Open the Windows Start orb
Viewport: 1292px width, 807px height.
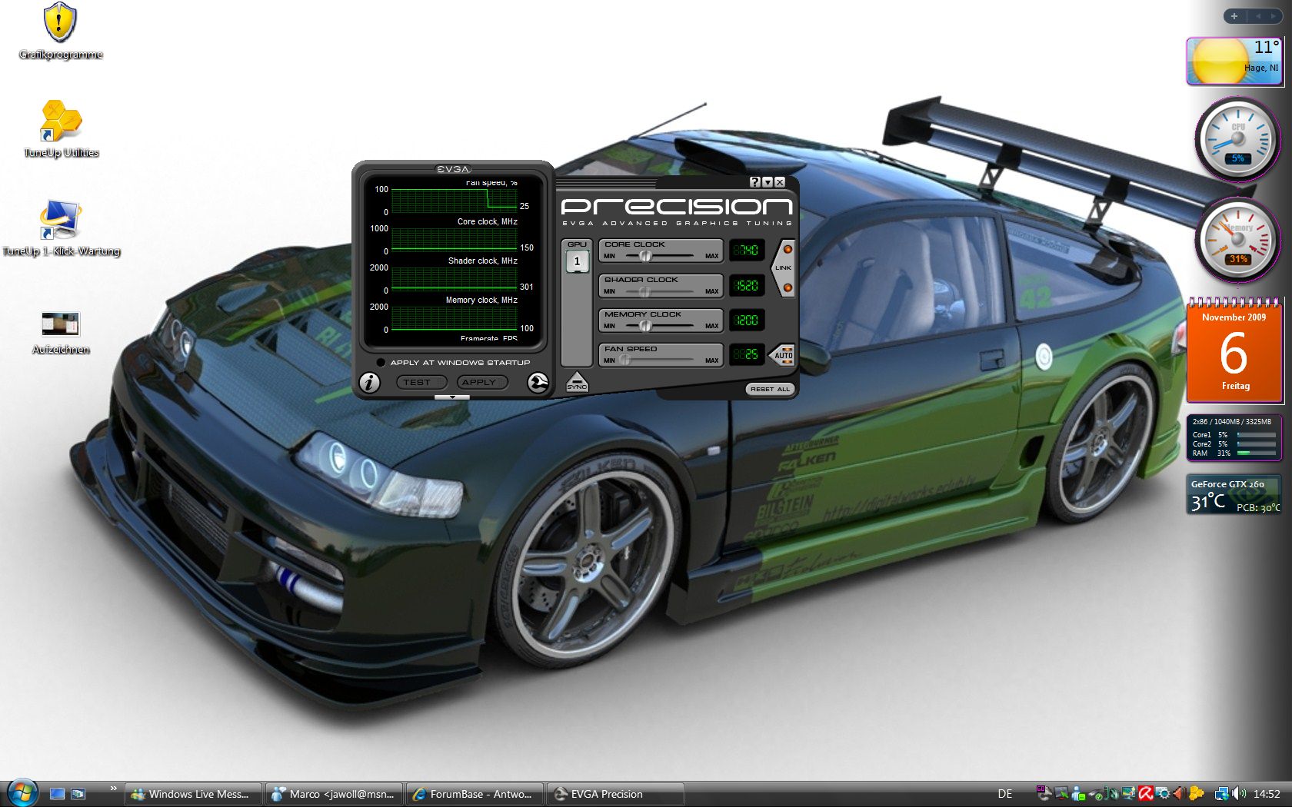tap(22, 792)
